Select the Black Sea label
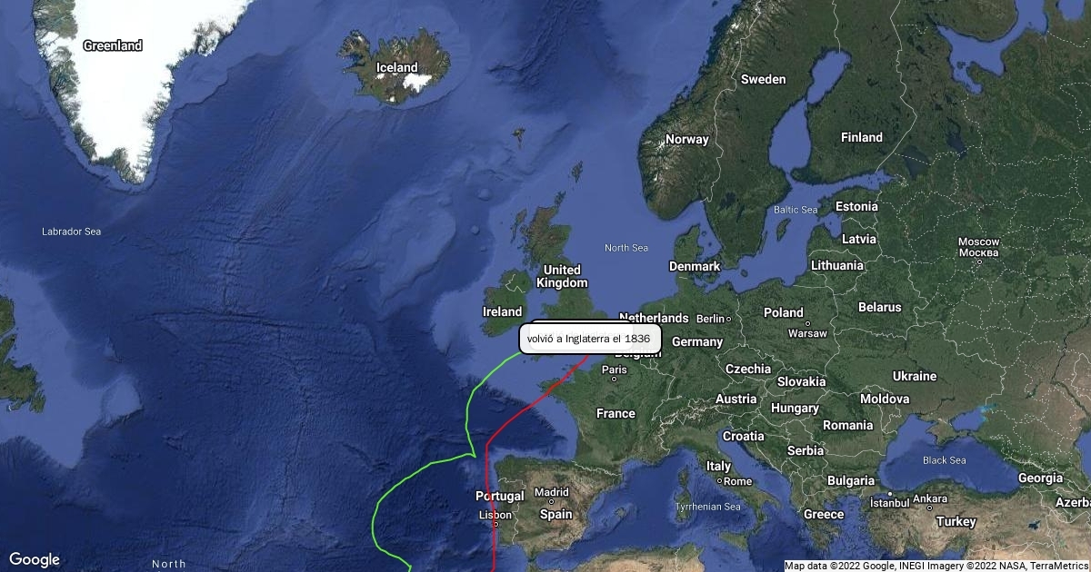The width and height of the screenshot is (1091, 572). click(x=945, y=460)
